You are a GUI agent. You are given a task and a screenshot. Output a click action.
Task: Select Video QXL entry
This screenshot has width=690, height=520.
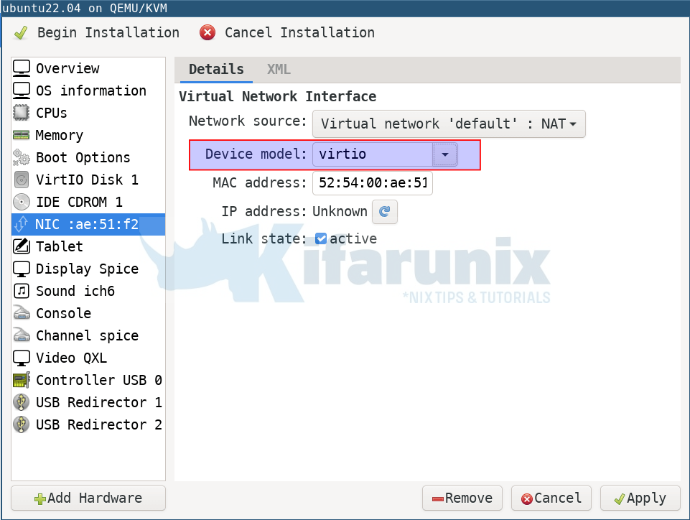tap(88, 358)
